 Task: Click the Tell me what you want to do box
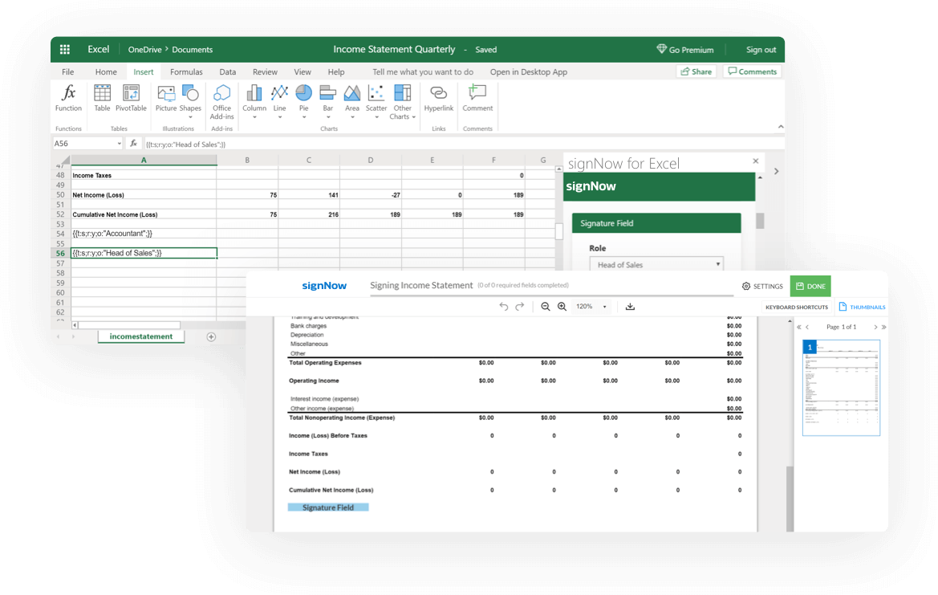423,71
